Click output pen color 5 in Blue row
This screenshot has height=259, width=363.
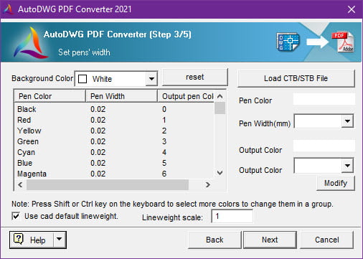coord(164,163)
